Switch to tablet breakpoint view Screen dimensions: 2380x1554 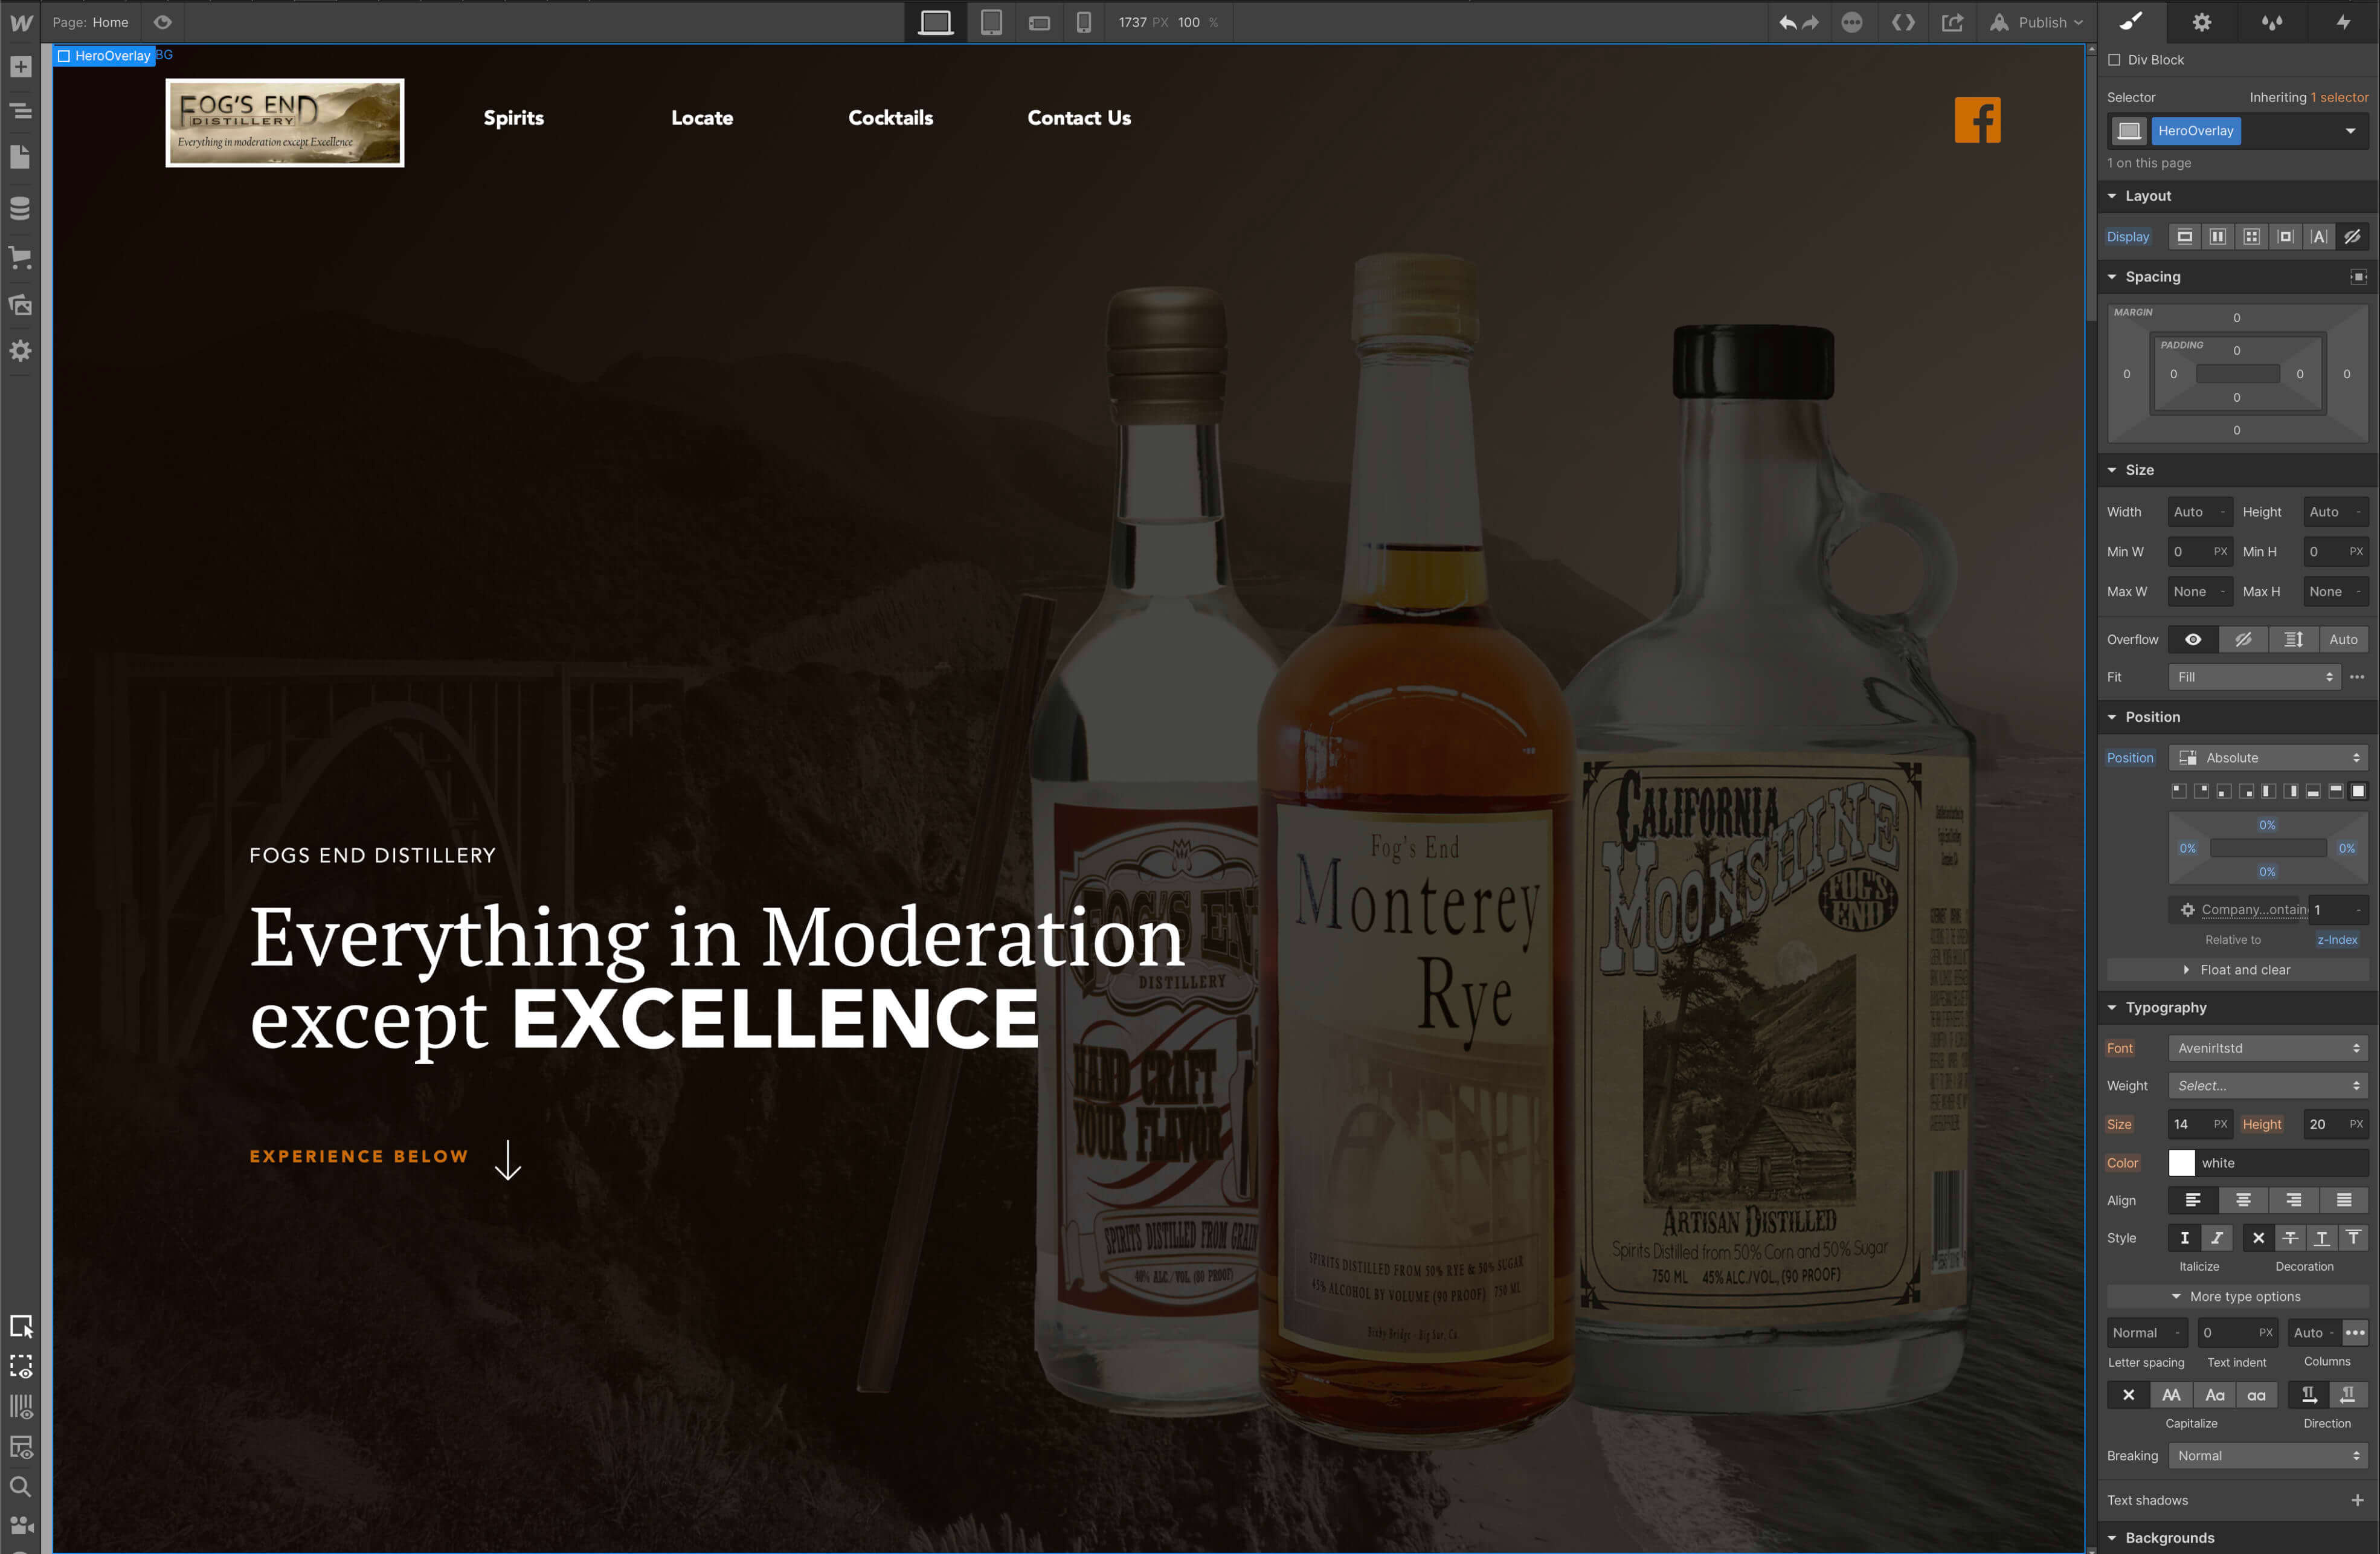(991, 22)
